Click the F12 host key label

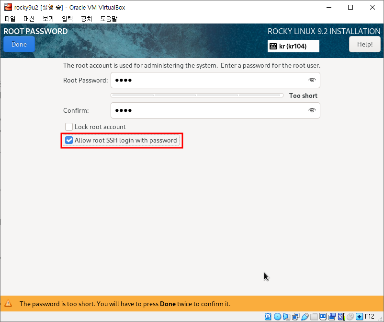point(370,317)
